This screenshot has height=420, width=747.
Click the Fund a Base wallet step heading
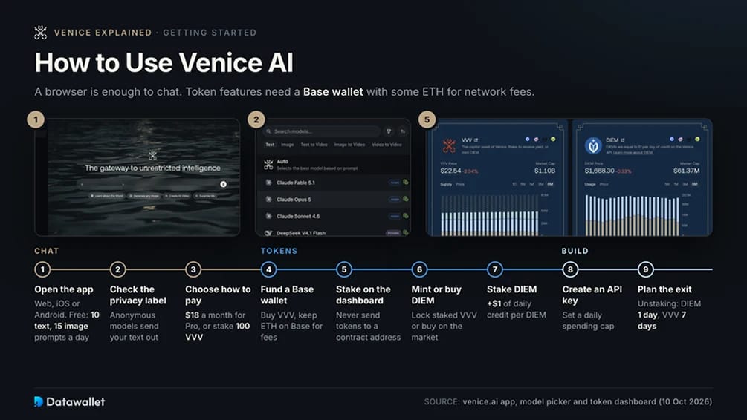(x=287, y=295)
